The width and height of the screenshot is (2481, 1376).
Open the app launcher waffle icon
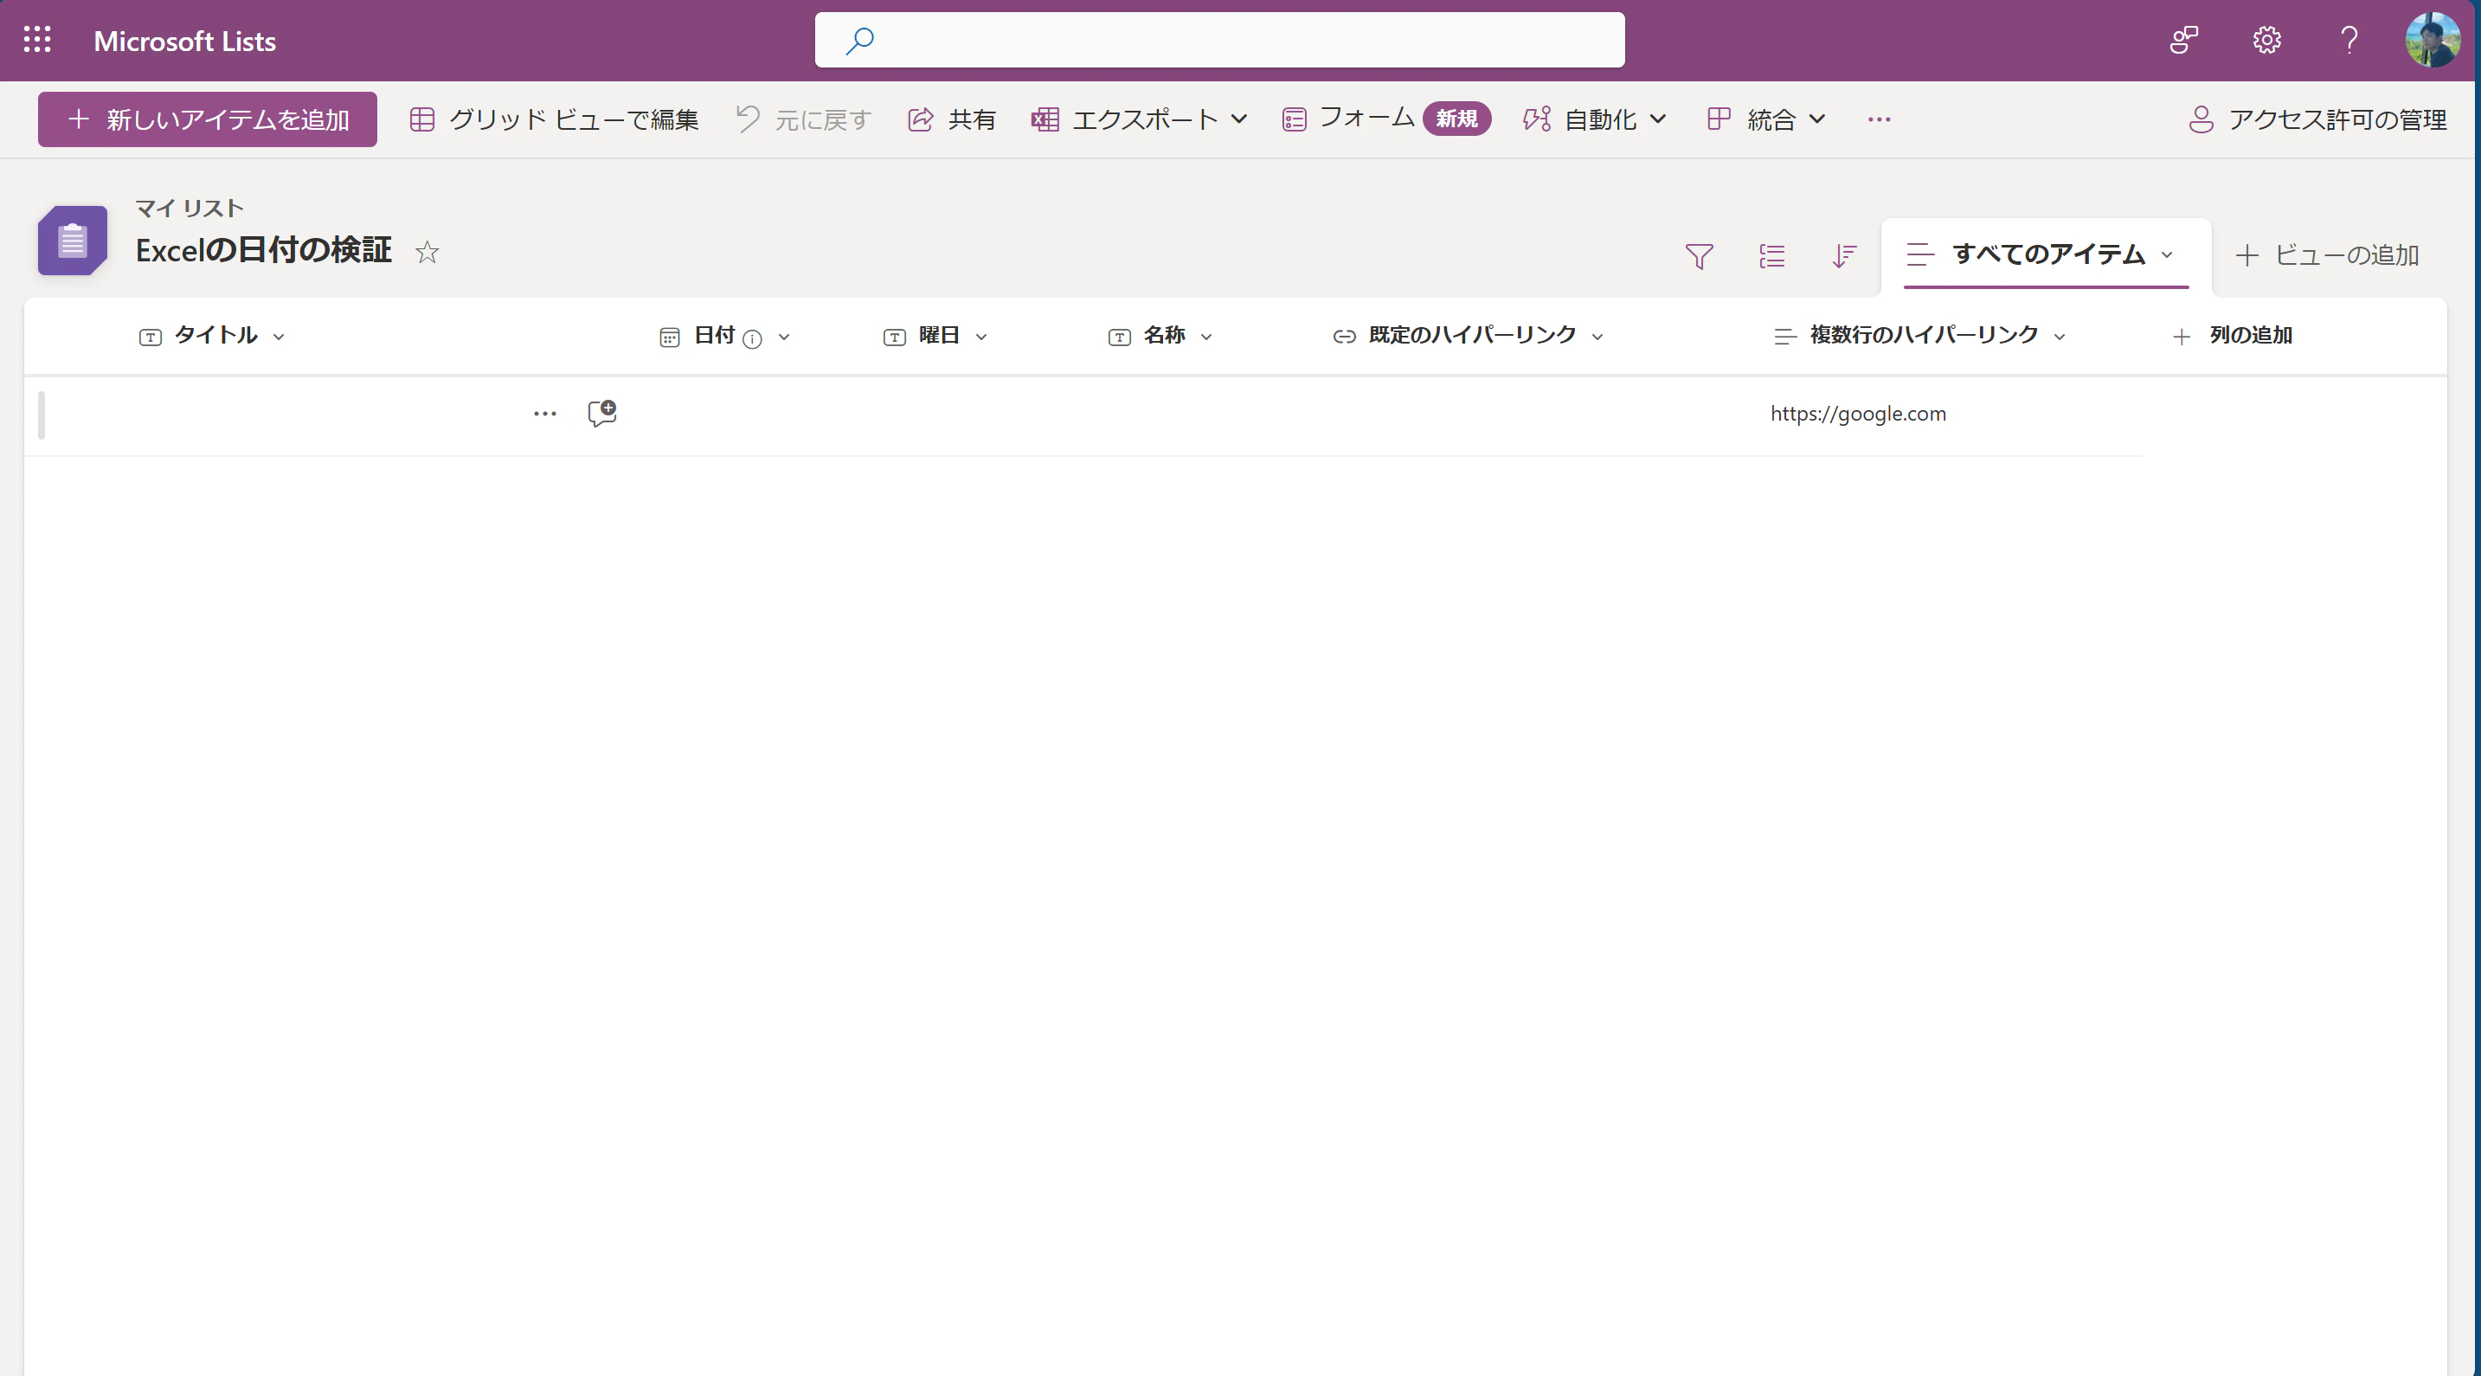point(37,40)
